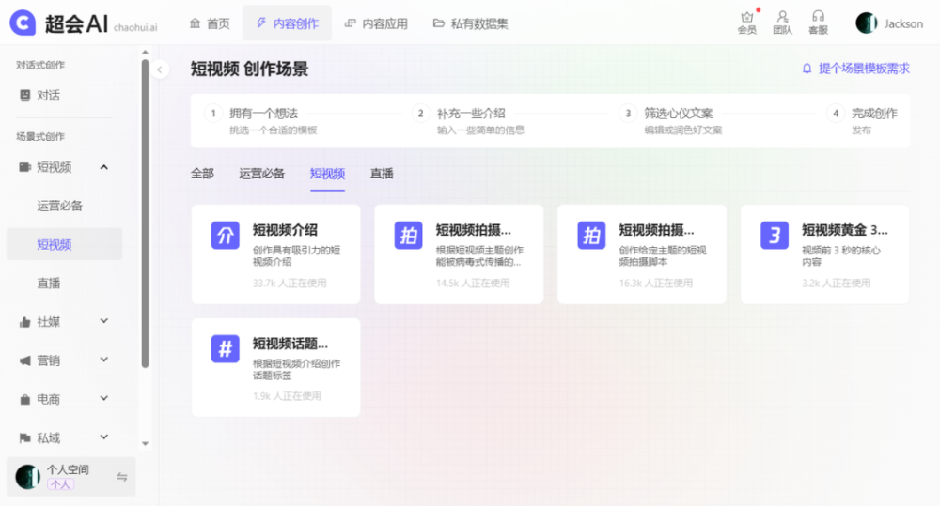The height and width of the screenshot is (506, 940).
Task: Expand the 社媒 sidebar group chevron
Action: pos(103,322)
